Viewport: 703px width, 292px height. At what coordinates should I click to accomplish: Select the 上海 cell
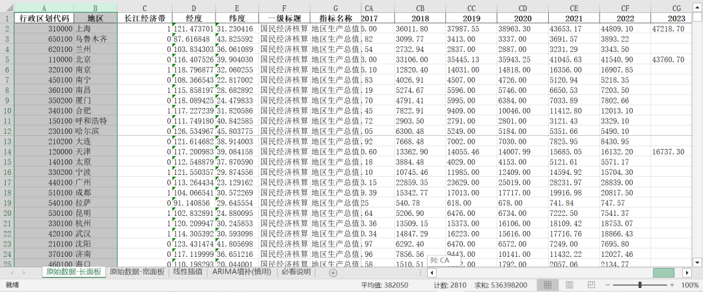click(x=96, y=29)
